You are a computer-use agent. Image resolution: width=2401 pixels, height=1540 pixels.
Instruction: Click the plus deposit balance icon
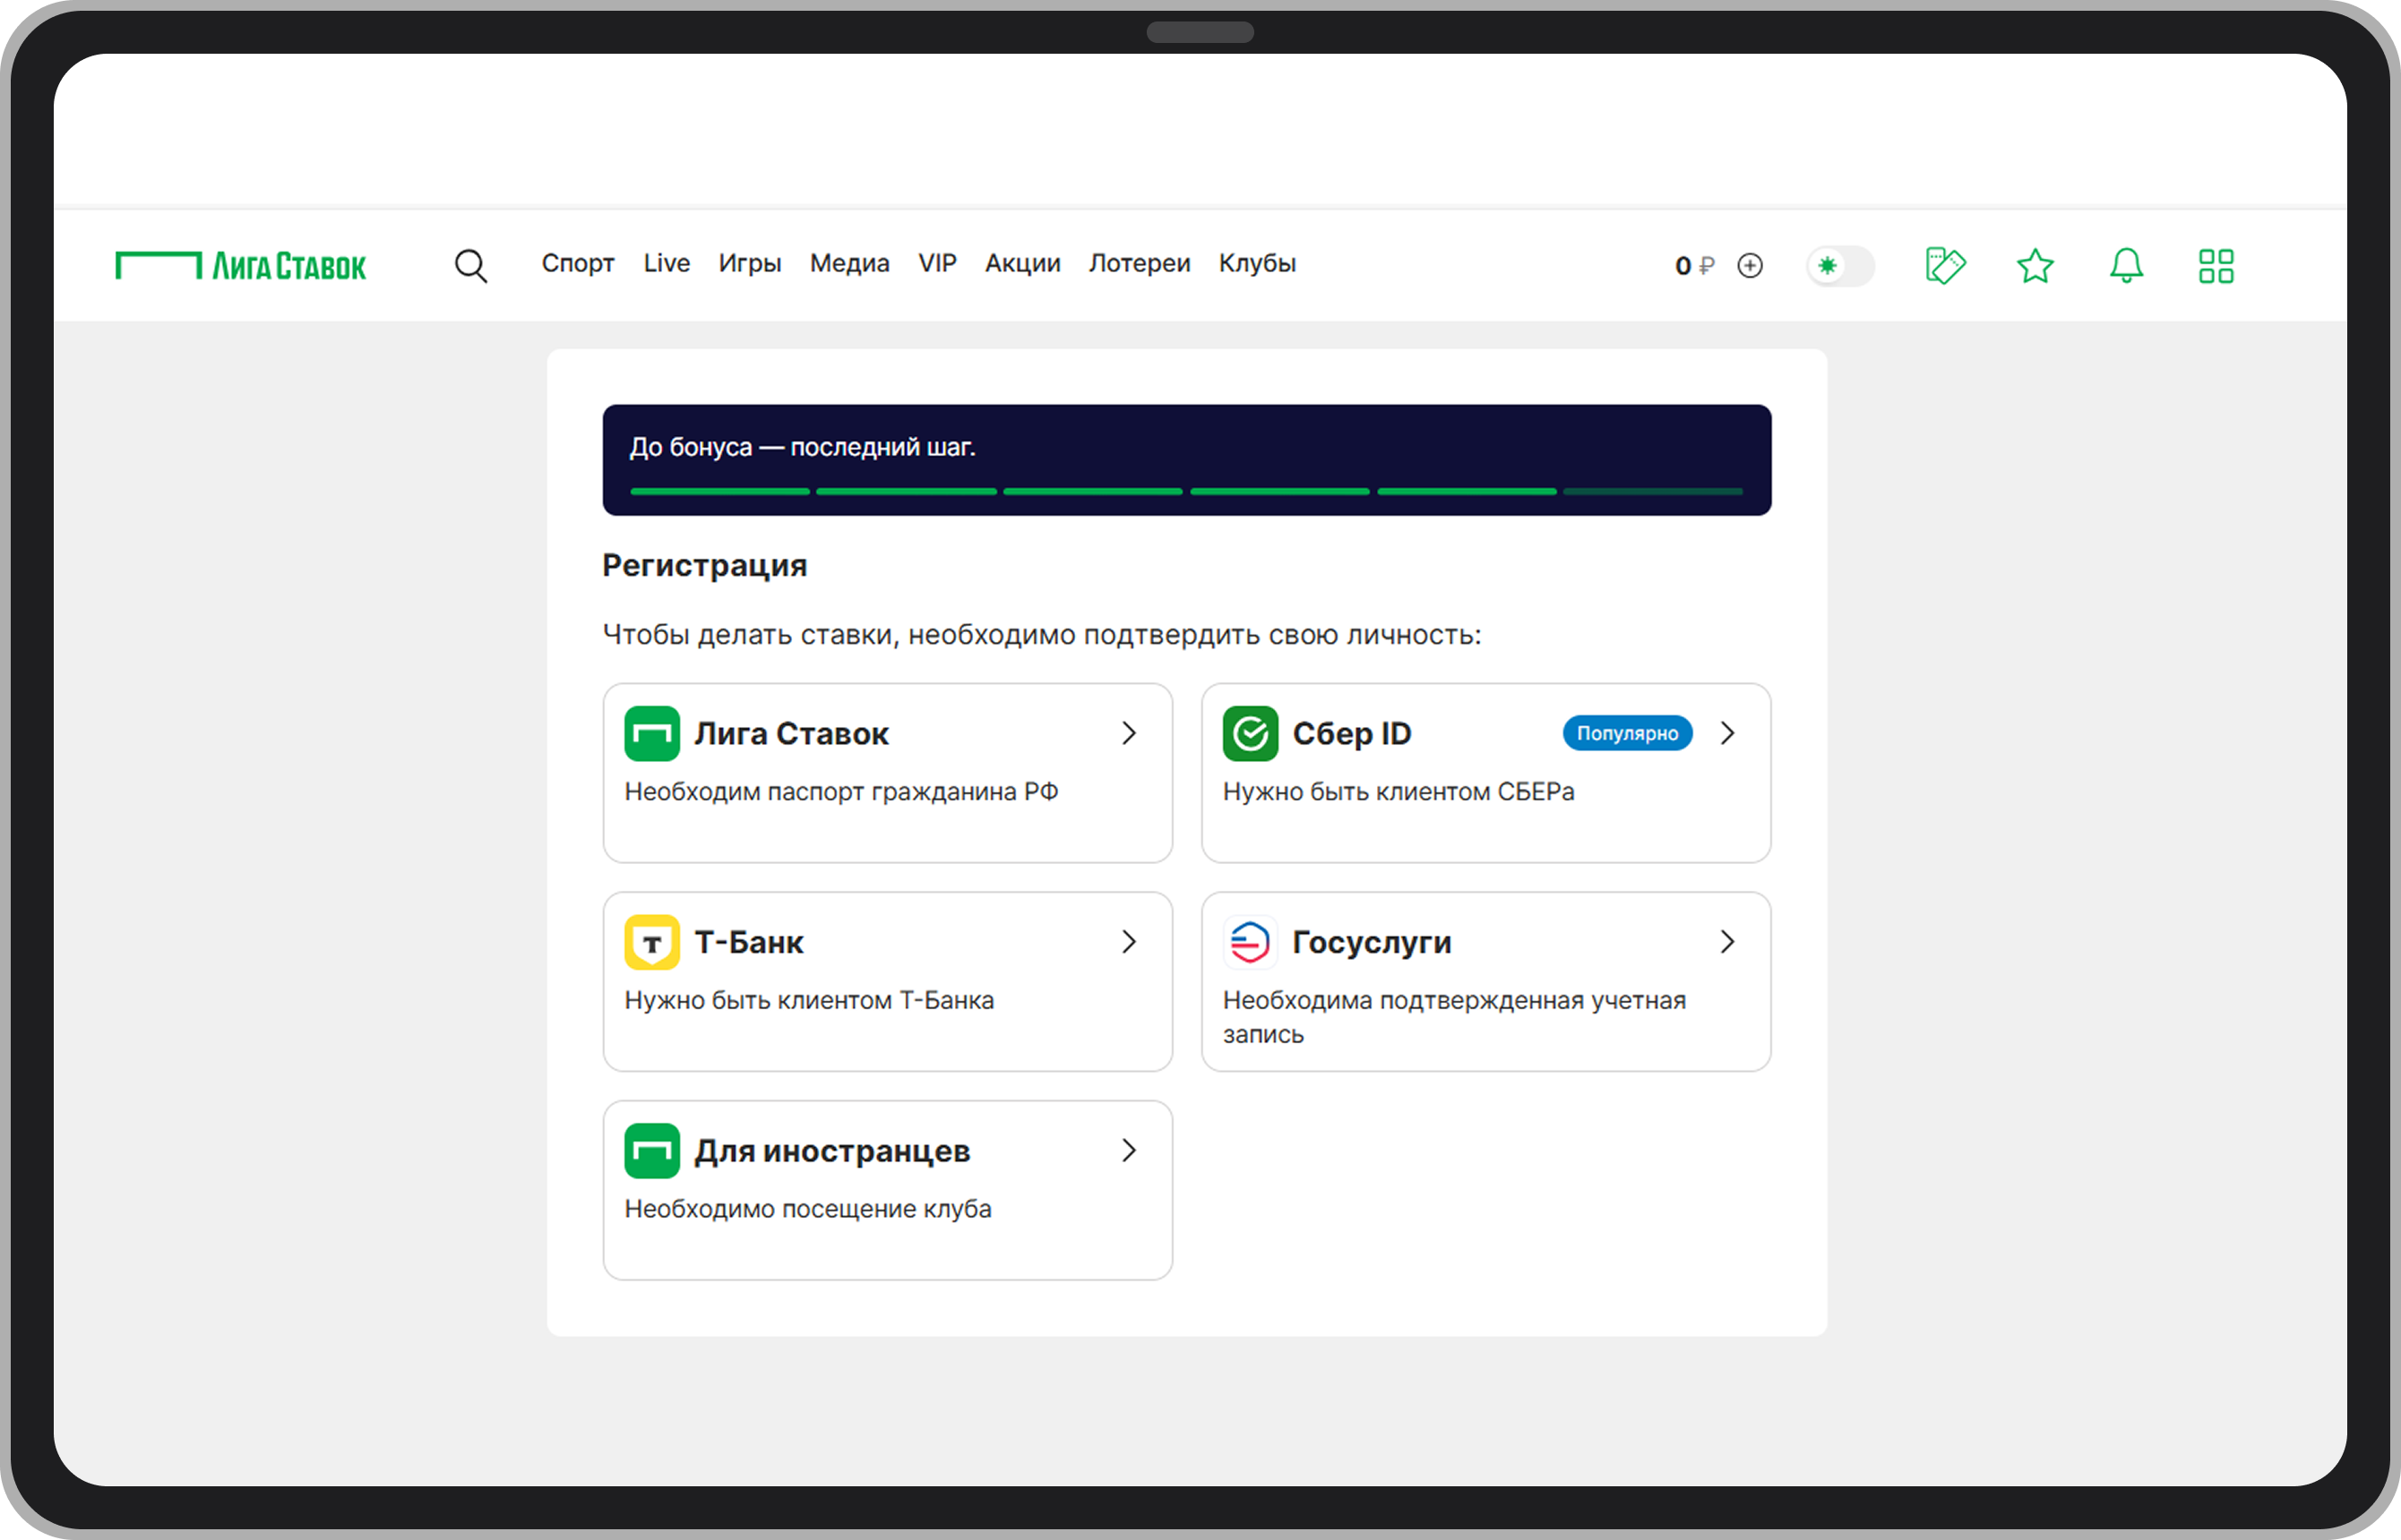[x=1750, y=266]
